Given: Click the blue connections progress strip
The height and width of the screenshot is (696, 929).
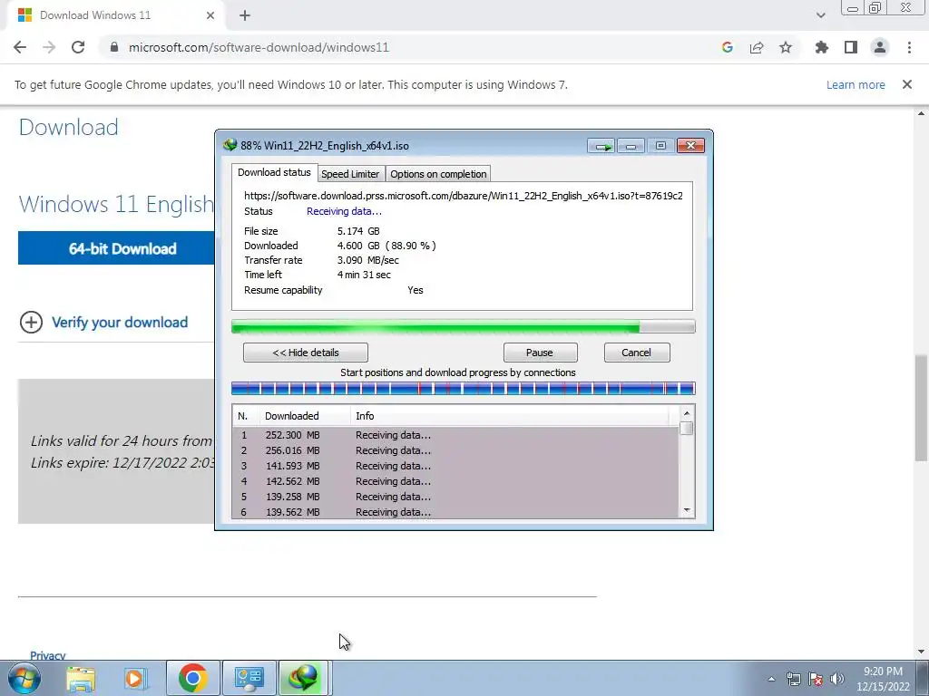Looking at the screenshot, I should click(464, 389).
